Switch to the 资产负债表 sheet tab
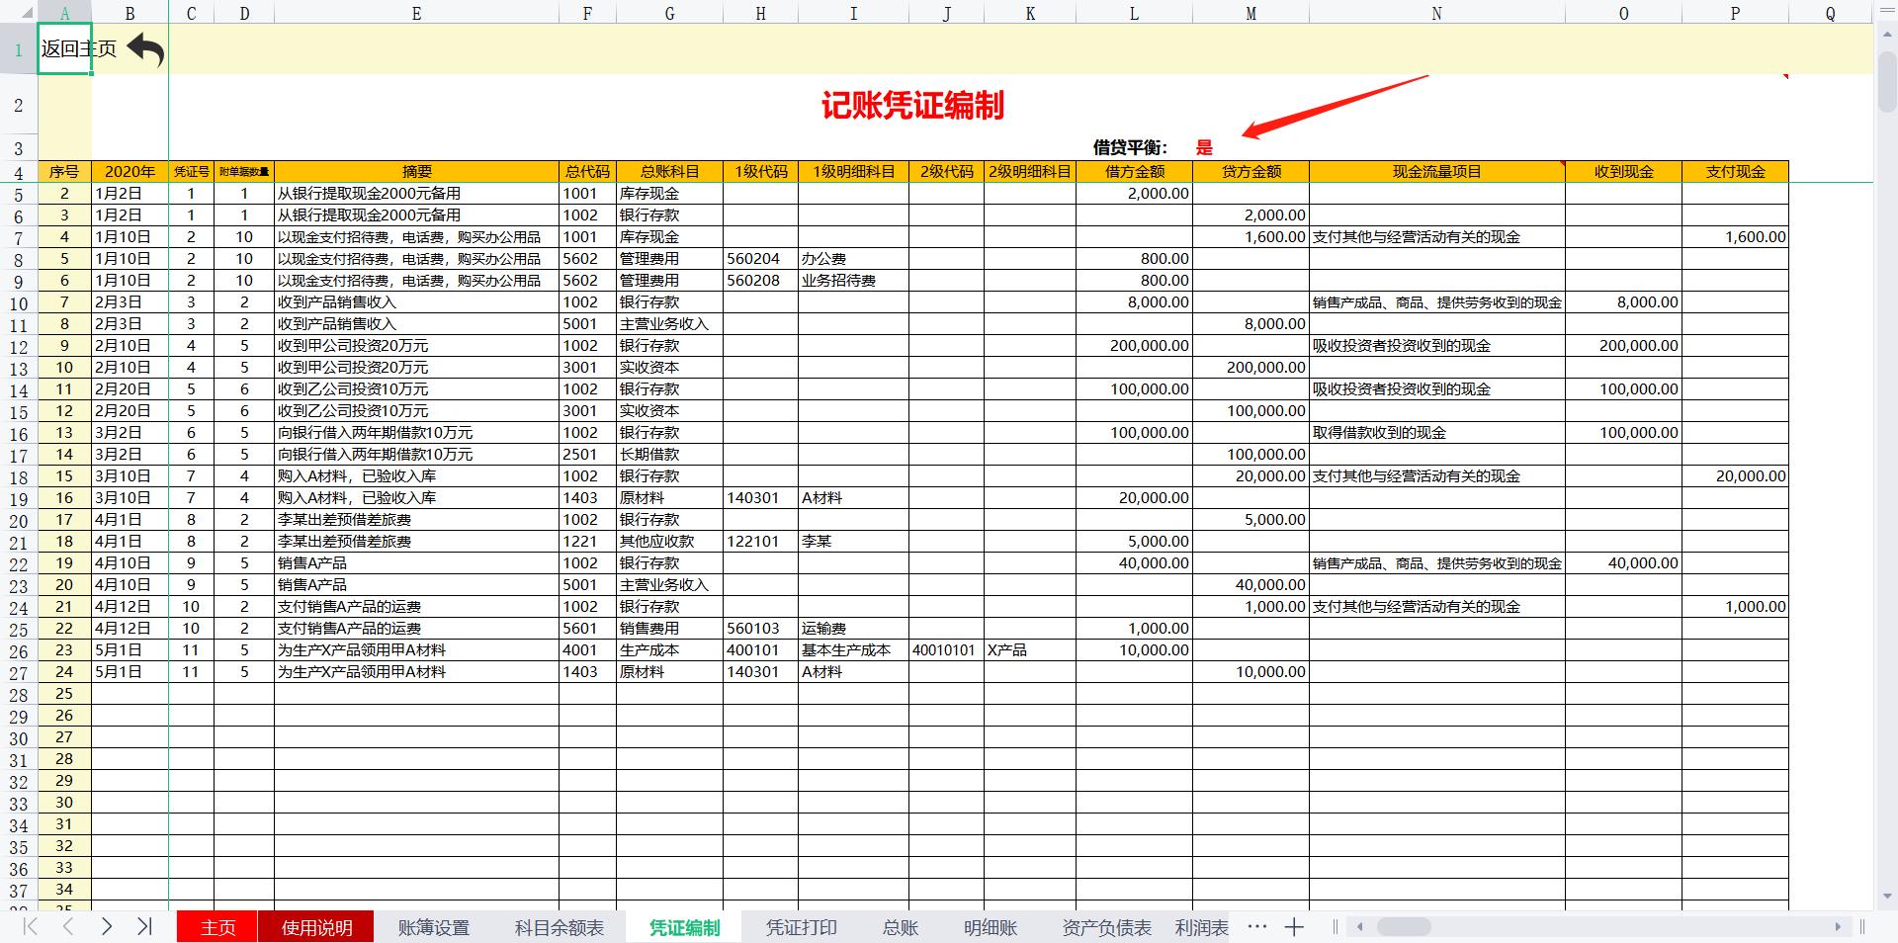The height and width of the screenshot is (943, 1898). [1105, 927]
